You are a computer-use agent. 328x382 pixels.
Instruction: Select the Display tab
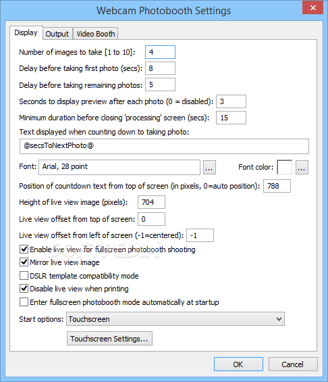[x=26, y=32]
